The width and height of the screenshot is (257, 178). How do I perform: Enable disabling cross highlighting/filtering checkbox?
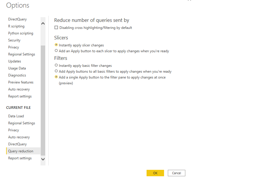pyautogui.click(x=56, y=28)
